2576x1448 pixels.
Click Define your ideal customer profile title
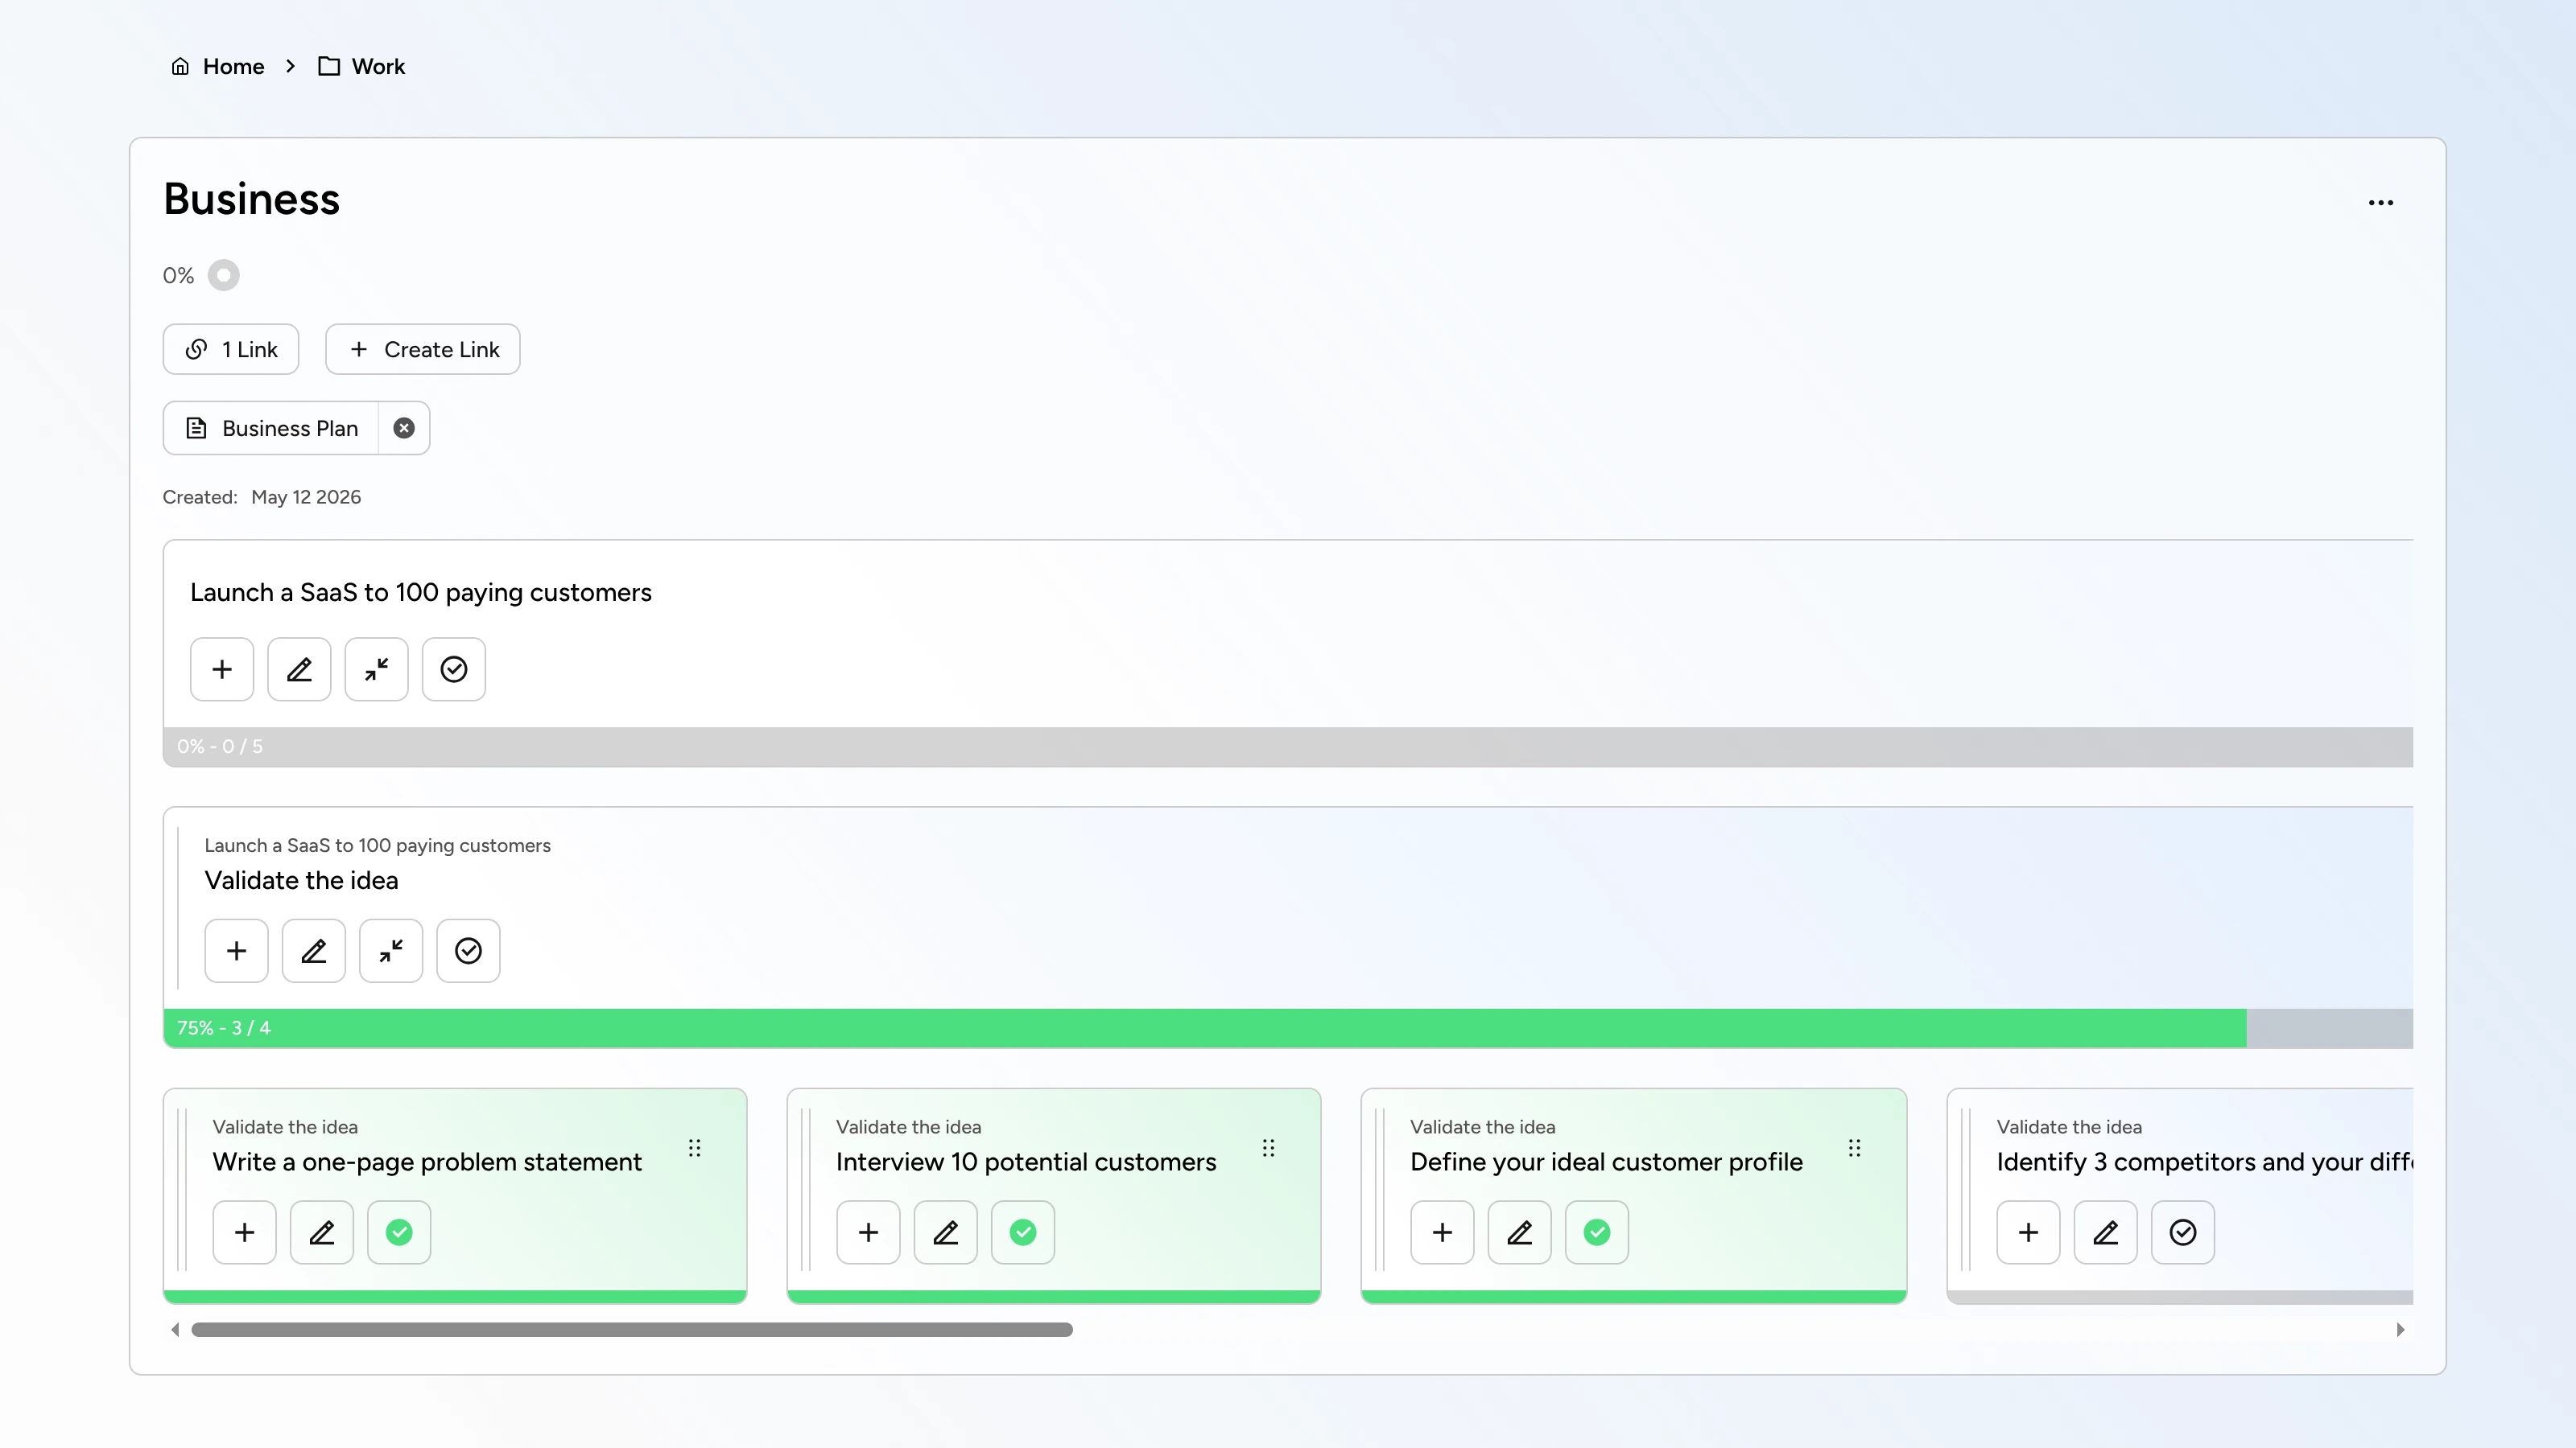1606,1162
